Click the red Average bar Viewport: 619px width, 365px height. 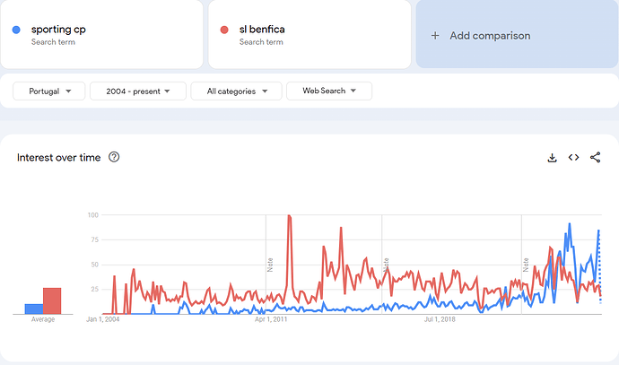[52, 300]
